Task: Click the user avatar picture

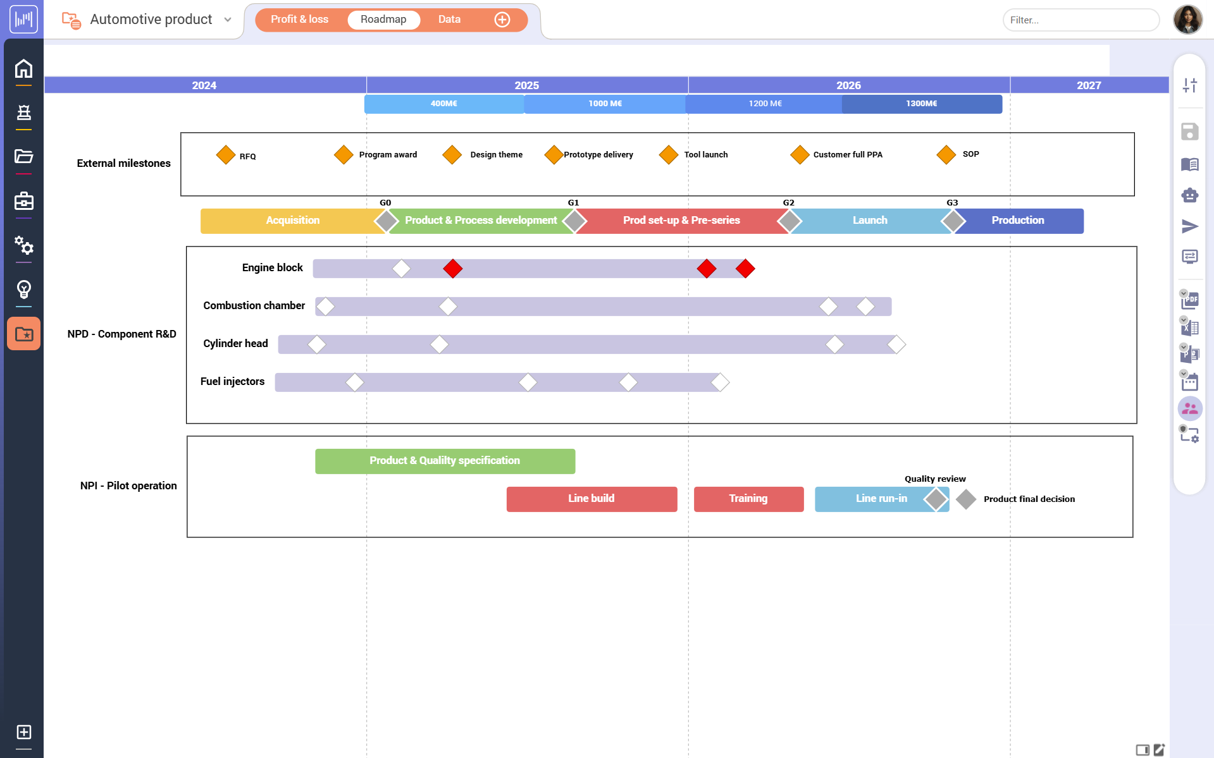Action: [x=1189, y=20]
